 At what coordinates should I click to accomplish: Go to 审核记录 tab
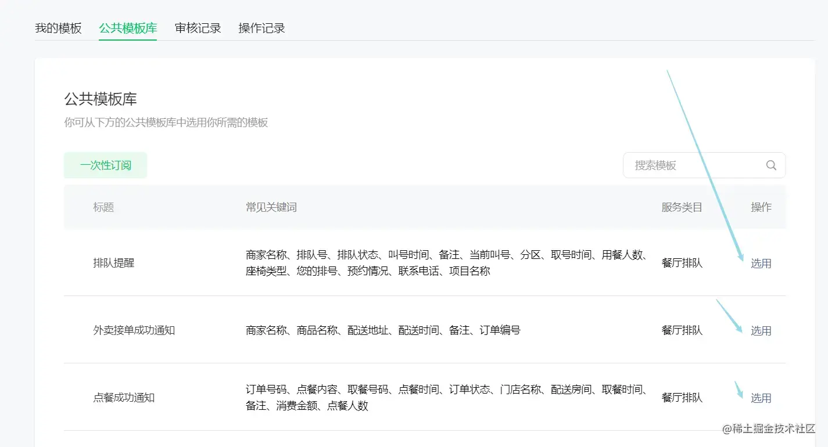(198, 28)
